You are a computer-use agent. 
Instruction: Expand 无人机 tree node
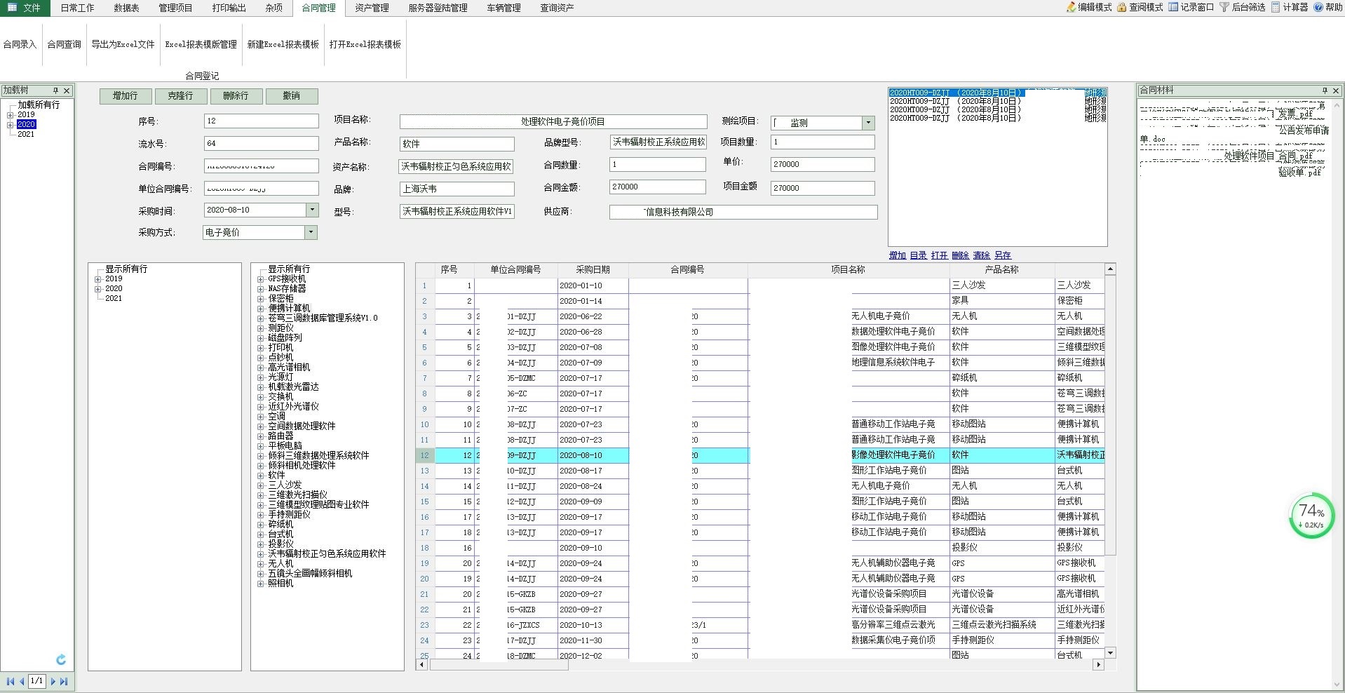click(x=261, y=563)
